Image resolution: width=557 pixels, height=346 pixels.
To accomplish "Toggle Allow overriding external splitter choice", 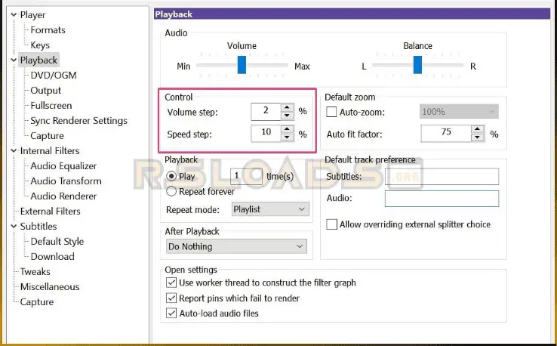I will coord(331,224).
